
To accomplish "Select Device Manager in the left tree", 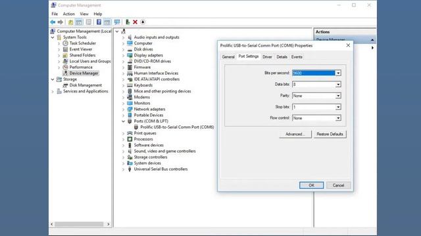I will pos(84,73).
